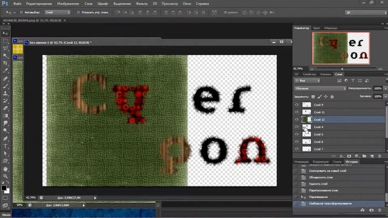
Task: Open the opacity dropdown arrow
Action: 386,88
